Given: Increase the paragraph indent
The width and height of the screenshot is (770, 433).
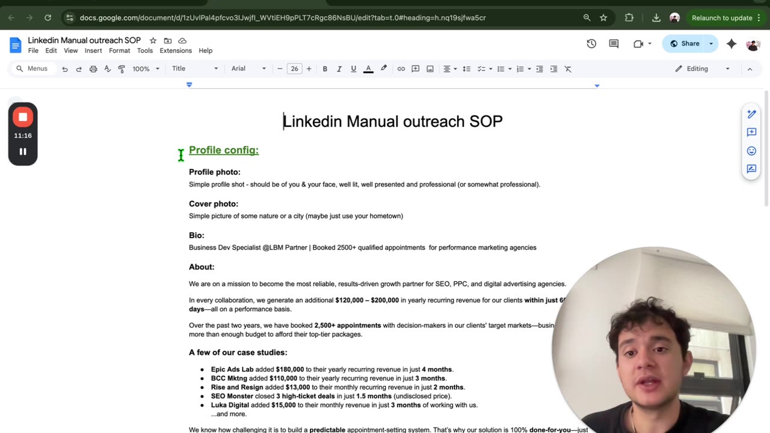Looking at the screenshot, I should pyautogui.click(x=553, y=69).
